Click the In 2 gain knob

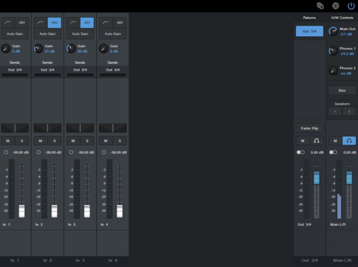tap(38, 48)
